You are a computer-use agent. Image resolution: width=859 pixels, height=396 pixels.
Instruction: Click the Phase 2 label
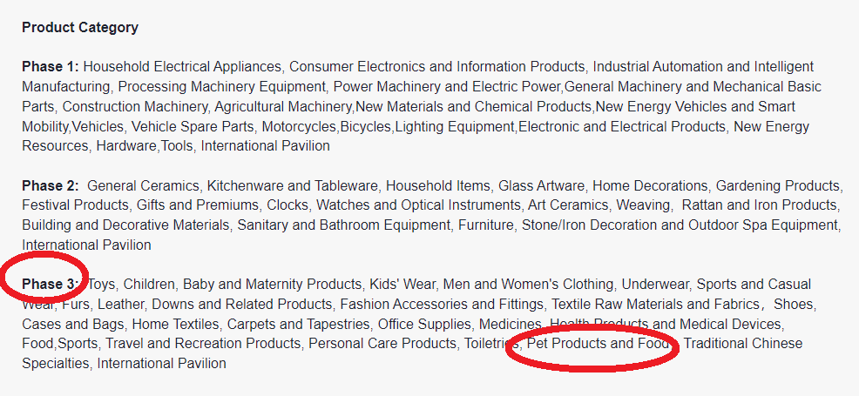point(50,185)
